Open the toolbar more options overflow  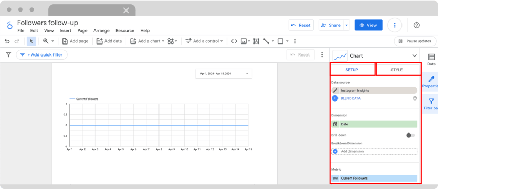[x=295, y=41]
